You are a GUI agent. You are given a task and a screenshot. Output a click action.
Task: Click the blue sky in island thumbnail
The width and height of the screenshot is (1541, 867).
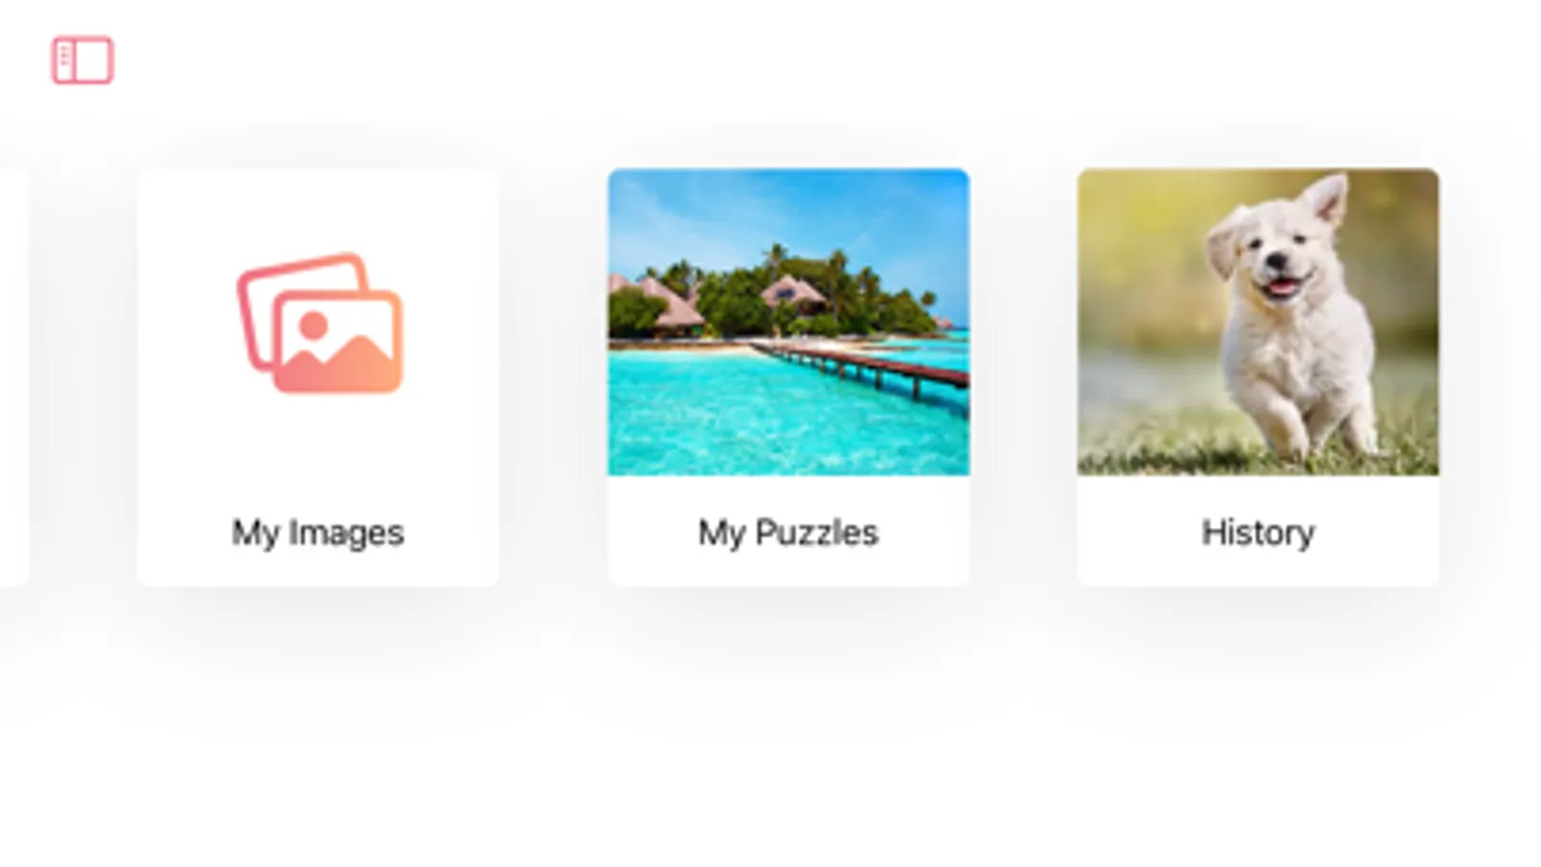coord(771,207)
